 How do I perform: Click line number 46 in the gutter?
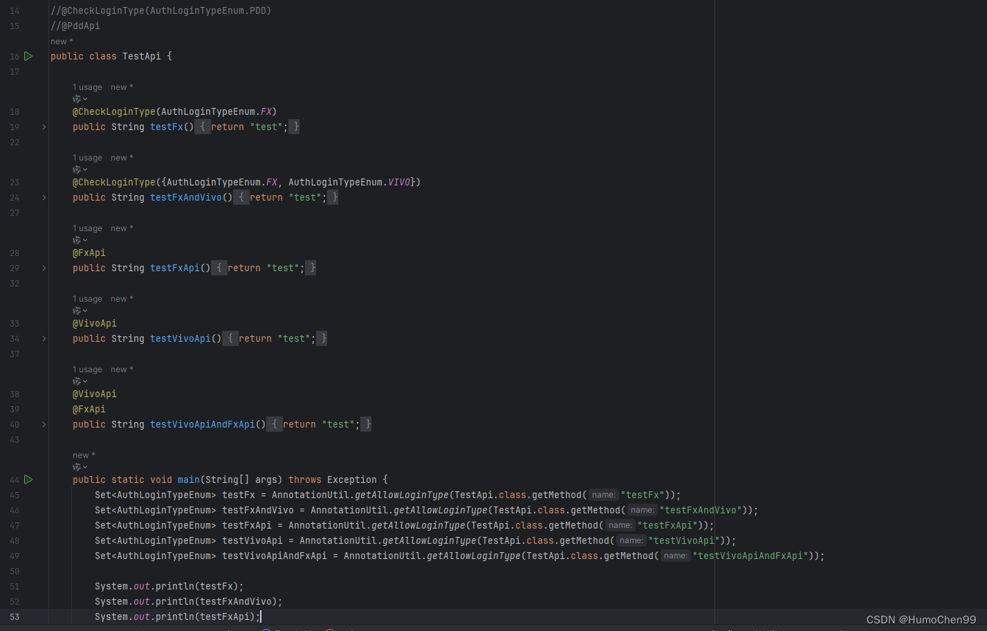pos(15,511)
